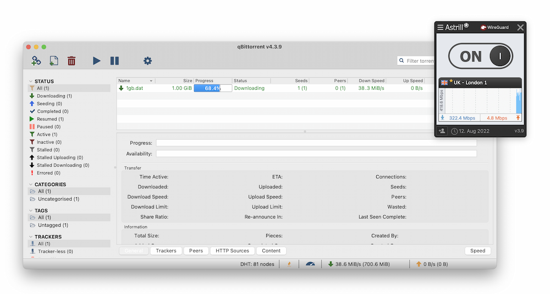Click the Filter torrent search field
550x294 pixels.
click(416, 61)
